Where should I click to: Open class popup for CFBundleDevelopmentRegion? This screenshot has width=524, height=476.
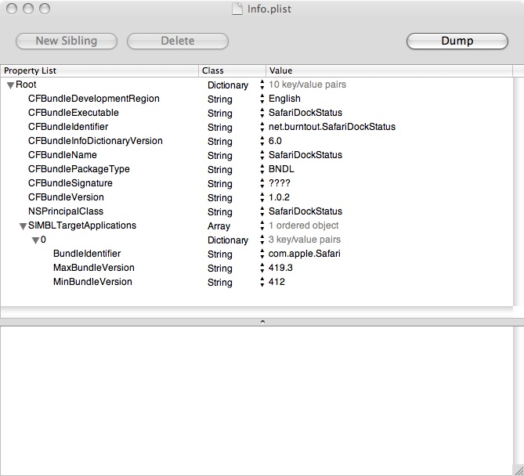(262, 99)
